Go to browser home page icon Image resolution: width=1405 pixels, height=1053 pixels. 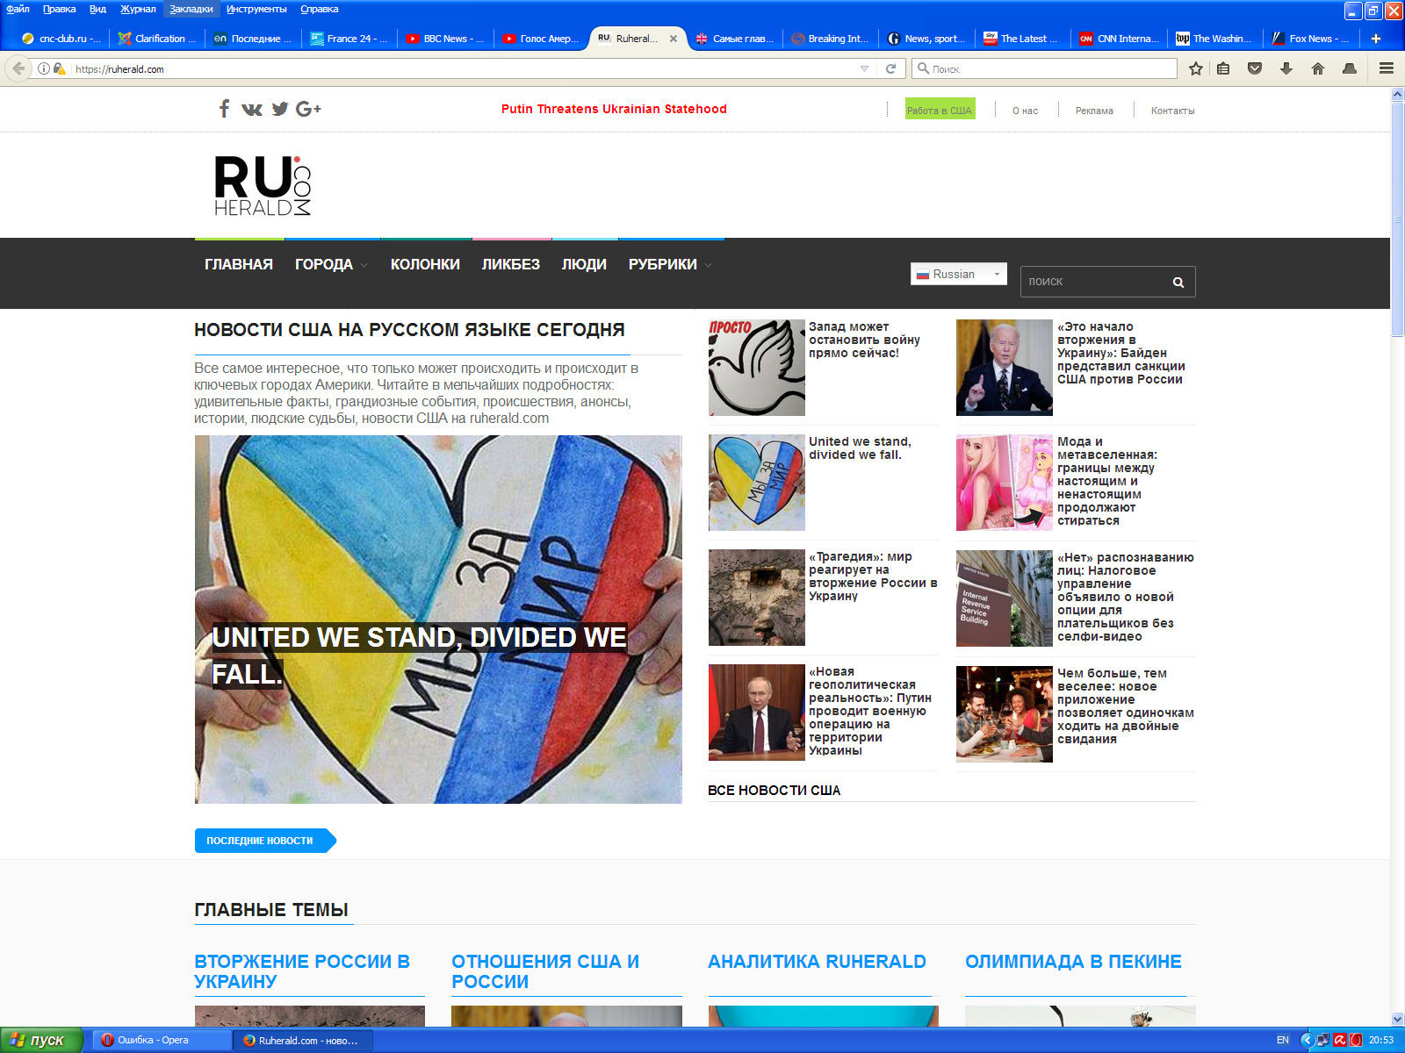click(1318, 68)
